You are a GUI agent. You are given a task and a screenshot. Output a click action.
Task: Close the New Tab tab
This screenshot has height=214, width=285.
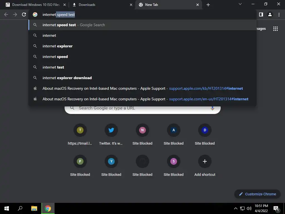[198, 5]
